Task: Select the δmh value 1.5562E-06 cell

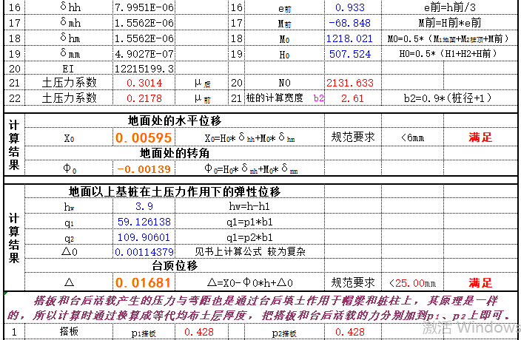Action: coord(144,23)
